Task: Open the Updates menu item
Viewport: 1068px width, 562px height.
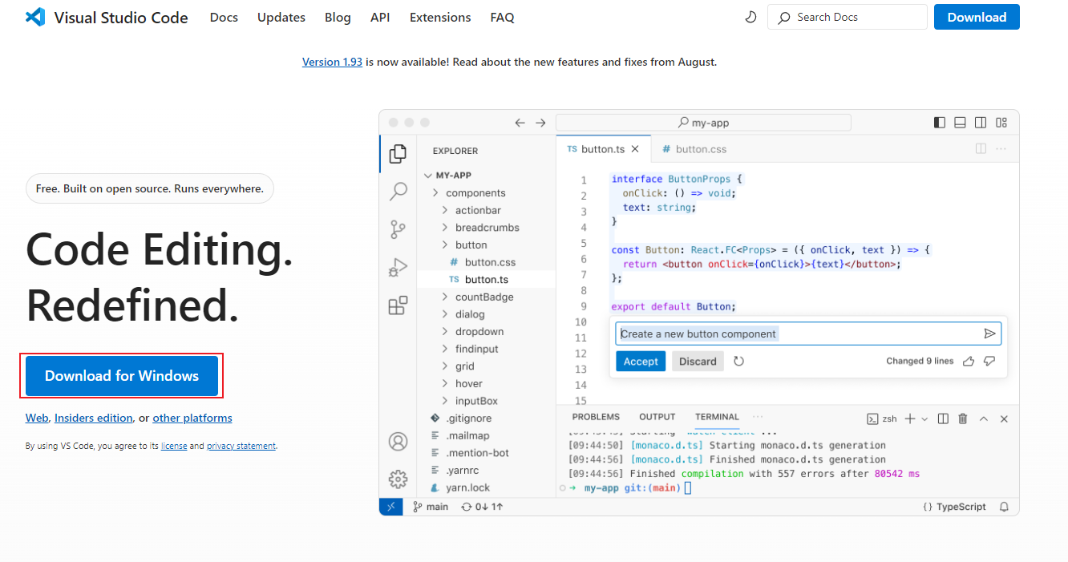Action: [281, 17]
